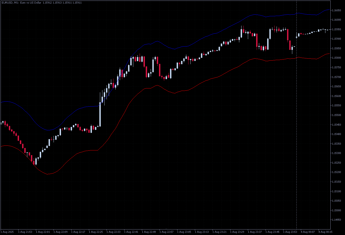Viewport: 345px width, 235px height.
Task: Click the 4 Aug 00:07 time label
Action: pyautogui.click(x=307, y=232)
